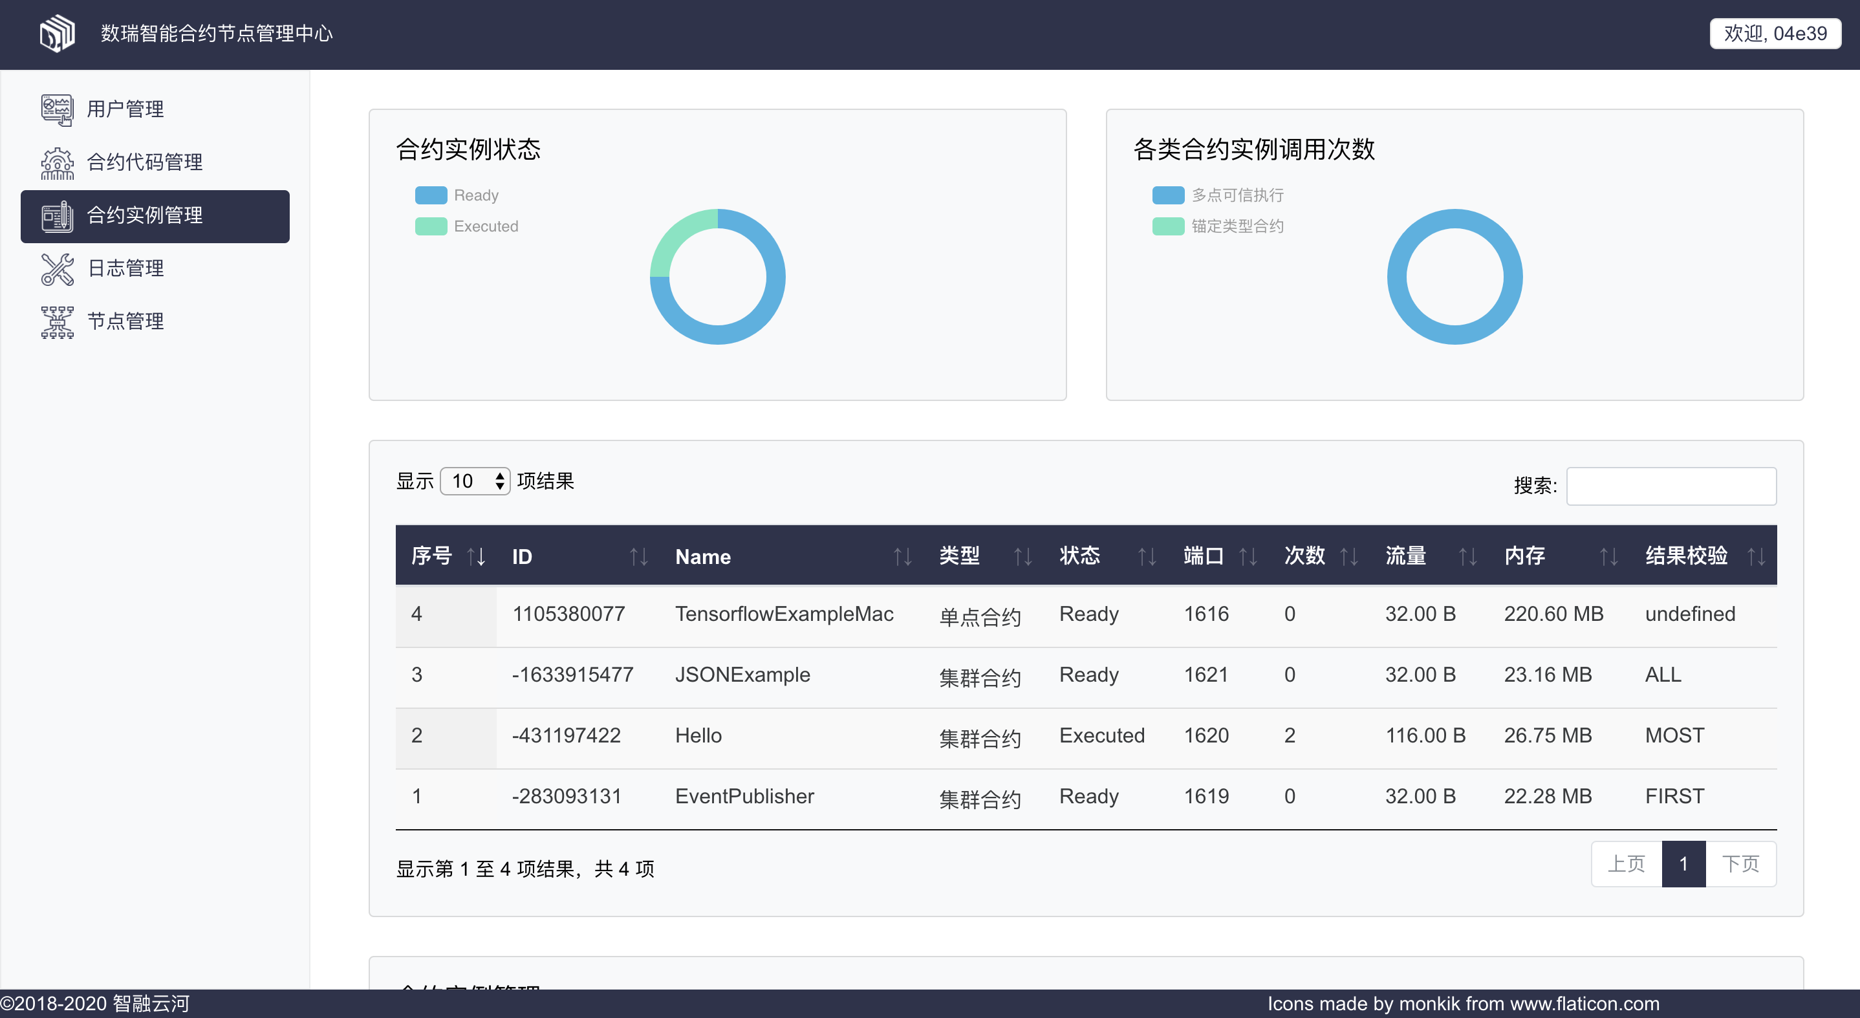This screenshot has width=1860, height=1018.
Task: Click the 节点管理 network icon
Action: (x=57, y=322)
